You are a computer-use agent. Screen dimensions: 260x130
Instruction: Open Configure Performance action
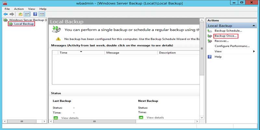click(232, 46)
